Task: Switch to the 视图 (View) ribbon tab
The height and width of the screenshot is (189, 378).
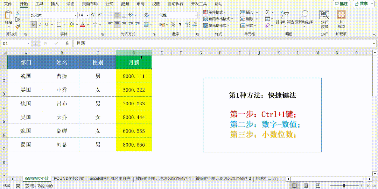Action: (x=156, y=3)
